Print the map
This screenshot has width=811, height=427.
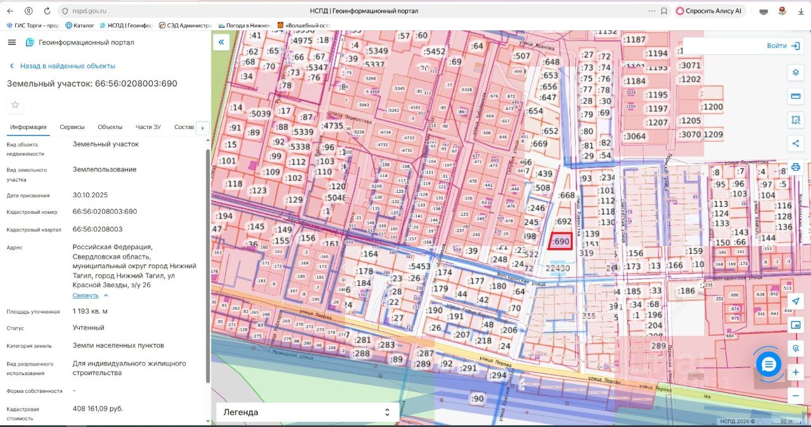[x=796, y=167]
